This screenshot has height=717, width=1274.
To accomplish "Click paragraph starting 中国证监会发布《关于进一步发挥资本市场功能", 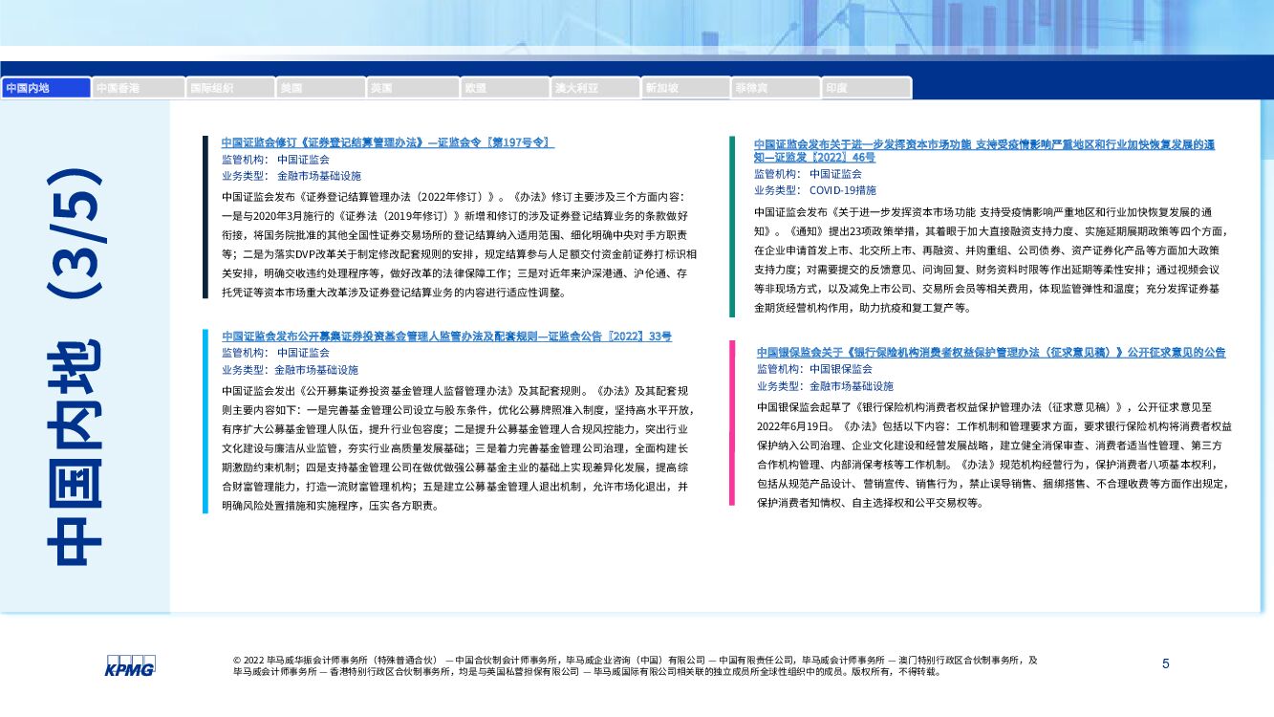I will point(991,260).
